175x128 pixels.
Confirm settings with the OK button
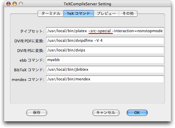137,113
